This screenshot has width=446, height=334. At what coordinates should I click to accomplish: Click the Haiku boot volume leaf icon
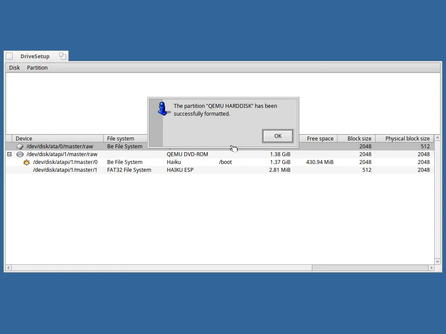click(x=27, y=162)
